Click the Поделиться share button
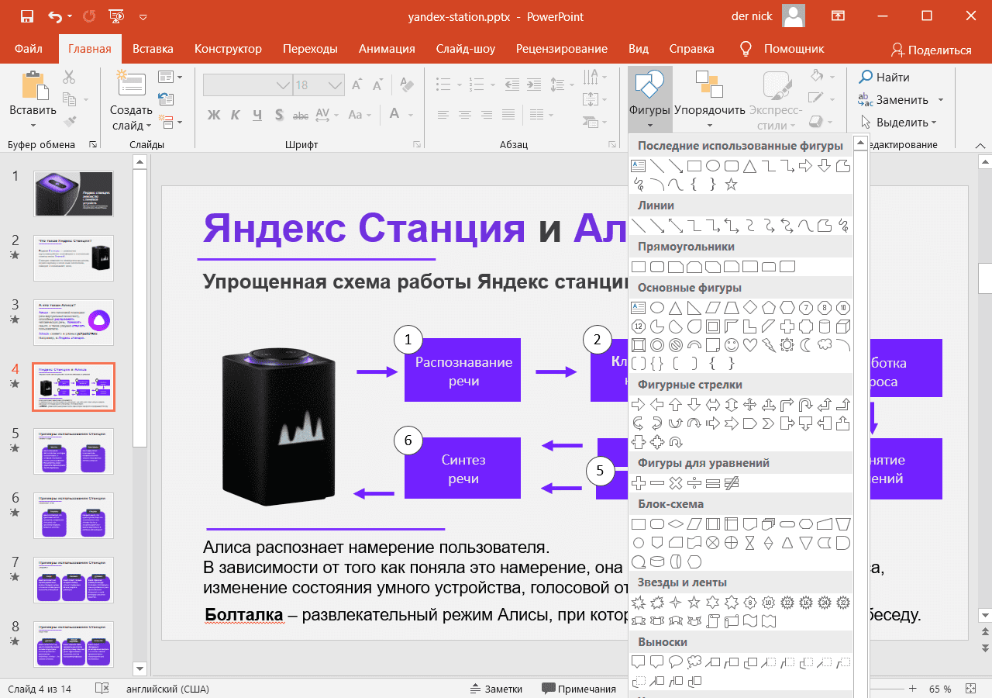Screen dimensions: 992x698 pos(931,50)
